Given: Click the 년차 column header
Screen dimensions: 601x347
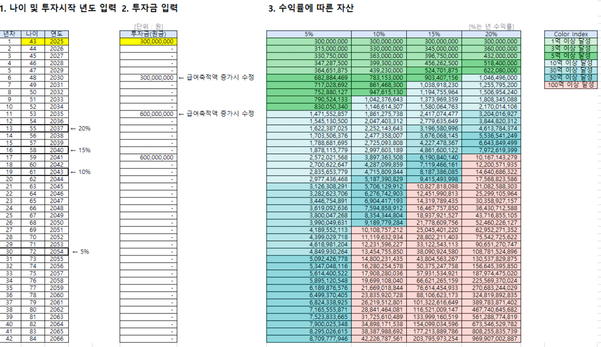Looking at the screenshot, I should tap(10, 34).
